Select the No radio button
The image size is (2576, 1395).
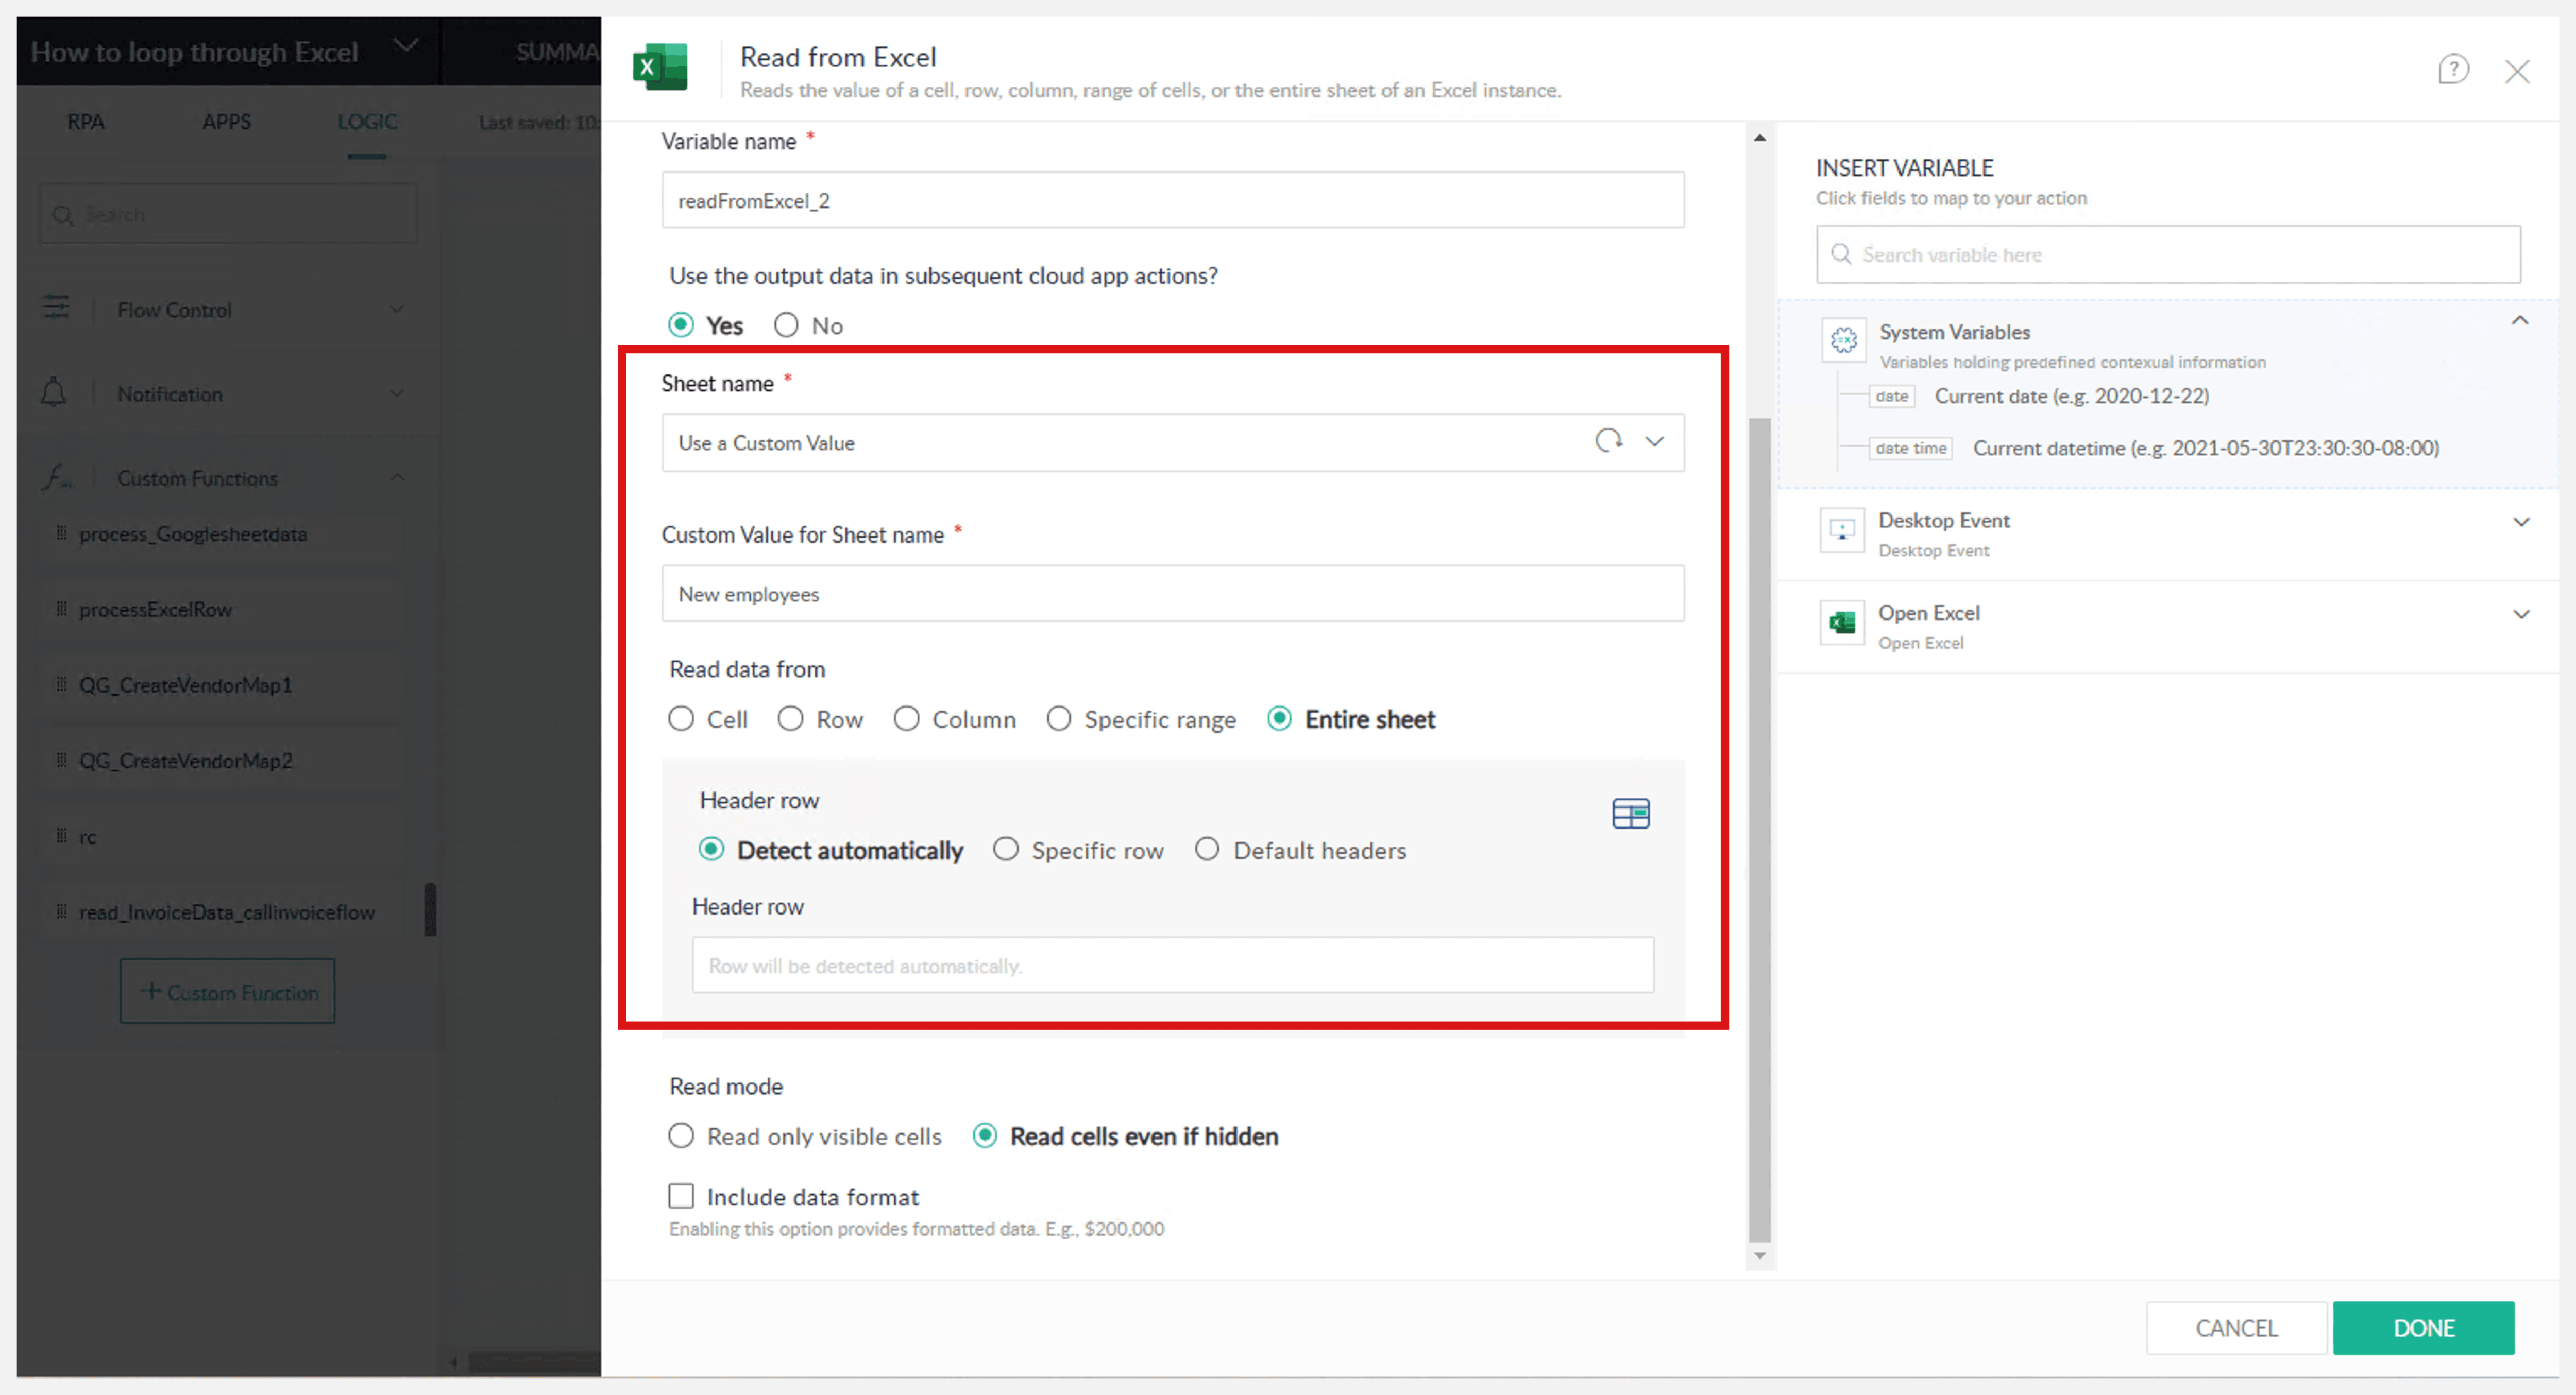[x=786, y=326]
